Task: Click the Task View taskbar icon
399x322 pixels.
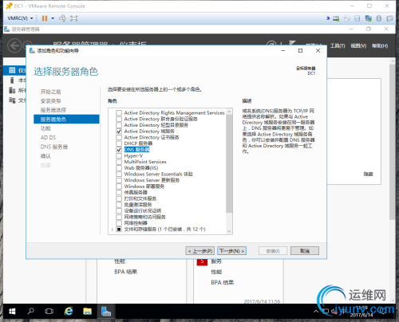Action: click(x=49, y=311)
